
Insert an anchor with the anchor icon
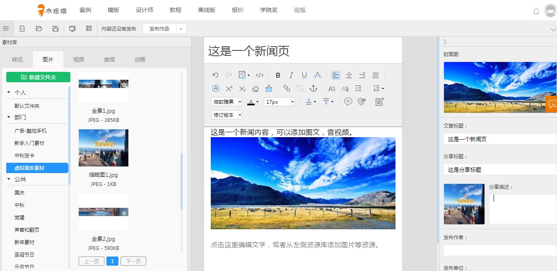tap(313, 88)
